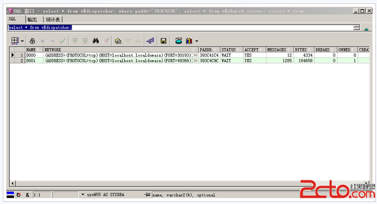
Task: Click the cyan disk print-to-file icon
Action: click(x=179, y=41)
